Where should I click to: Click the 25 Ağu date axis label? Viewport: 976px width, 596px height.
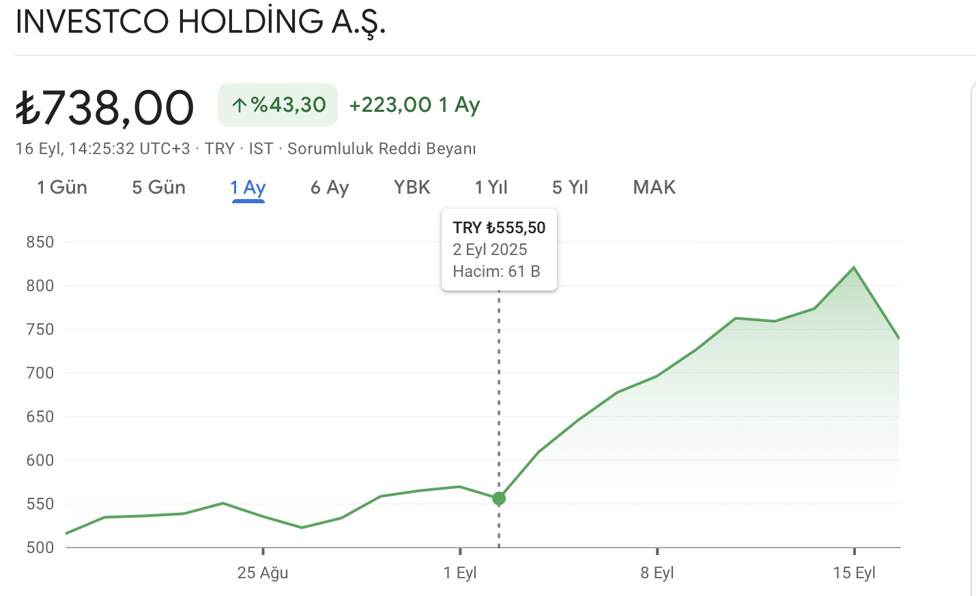263,573
